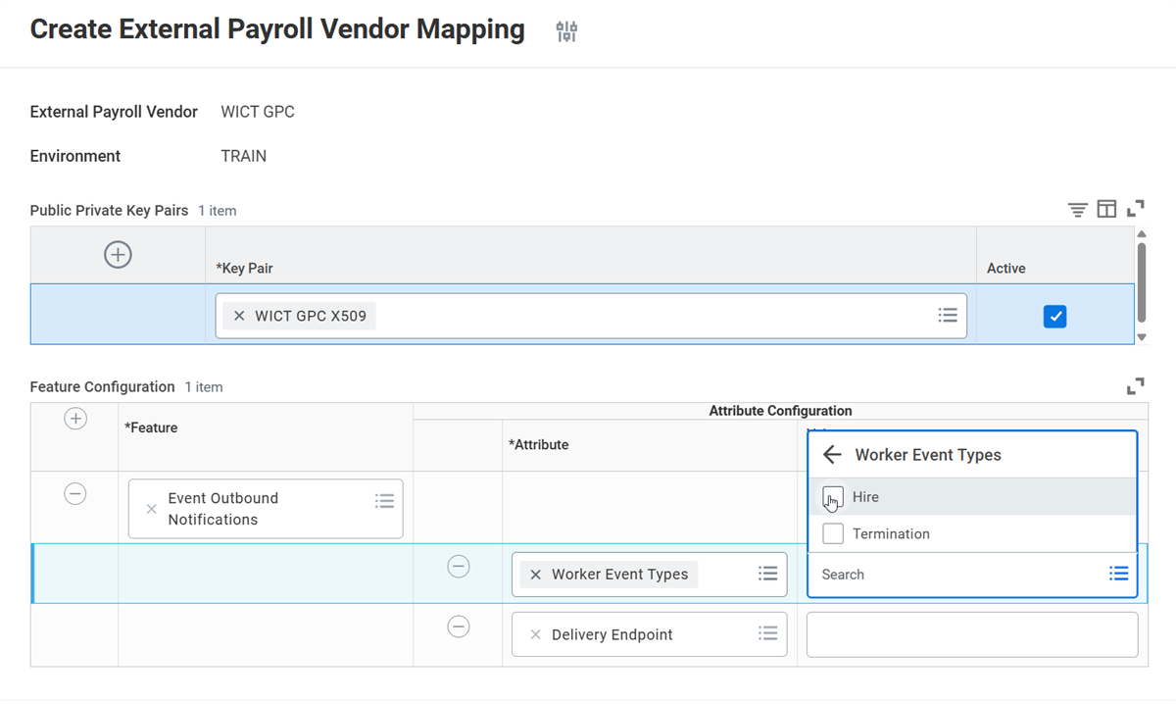Add a new Feature Configuration row

(75, 419)
